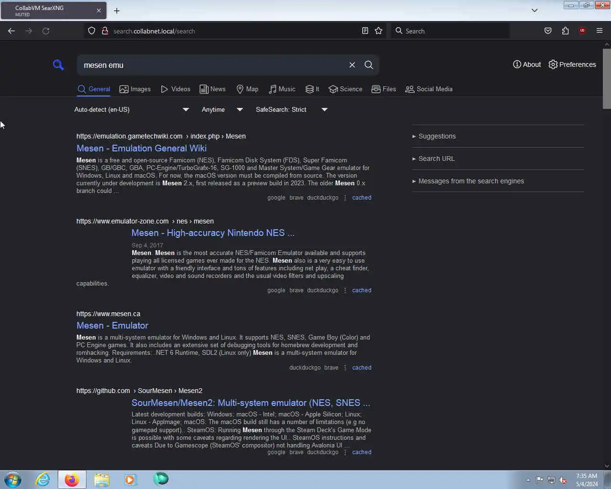Screen dimensions: 611x489
Task: Toggle reader view icon
Action: 365,31
